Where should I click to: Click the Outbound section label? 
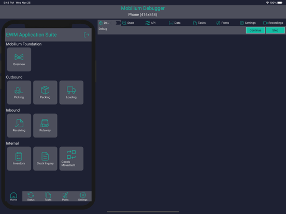(14, 77)
